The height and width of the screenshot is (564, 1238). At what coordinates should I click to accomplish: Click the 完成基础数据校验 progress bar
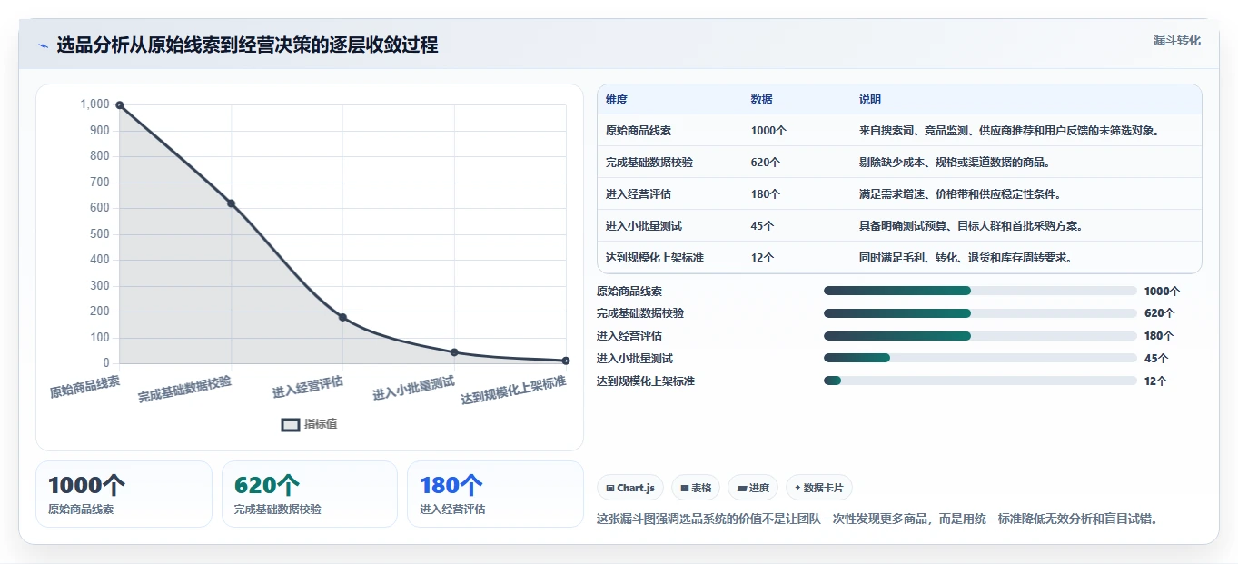980,313
